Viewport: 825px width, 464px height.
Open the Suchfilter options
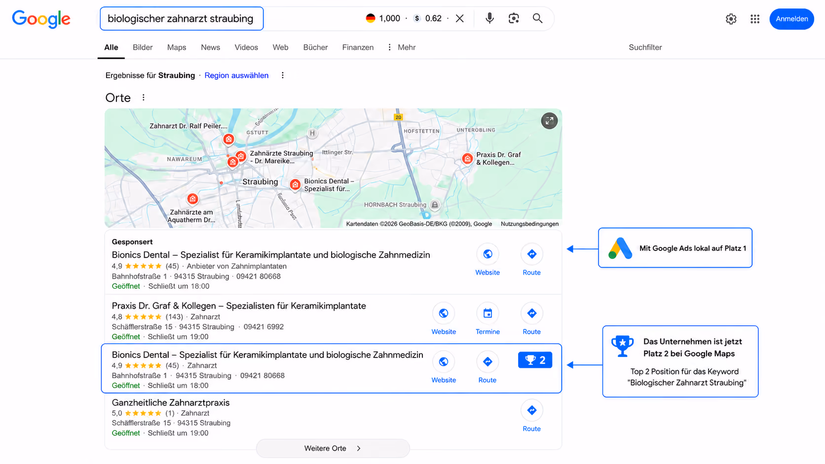point(645,47)
